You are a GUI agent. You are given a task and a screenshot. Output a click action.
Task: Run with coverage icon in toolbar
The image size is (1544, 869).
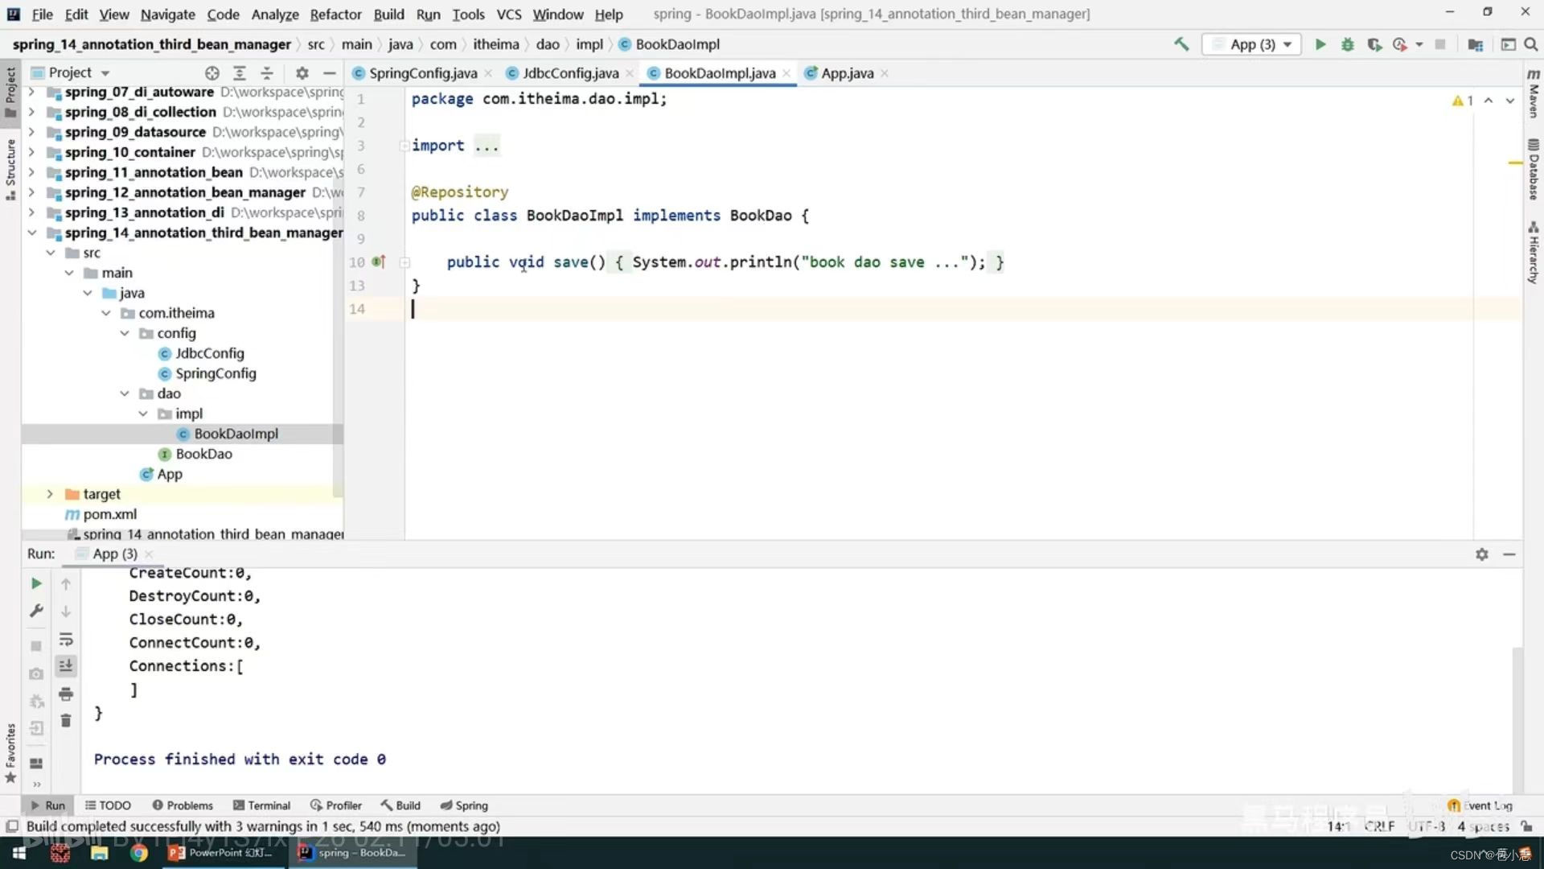1374,44
